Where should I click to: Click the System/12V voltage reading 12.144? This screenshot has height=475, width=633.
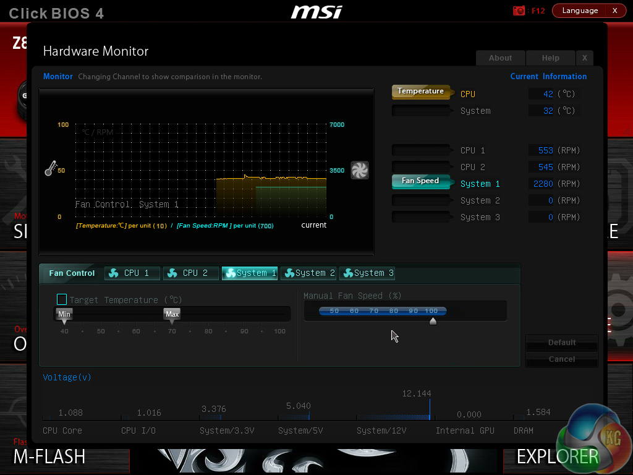point(417,393)
